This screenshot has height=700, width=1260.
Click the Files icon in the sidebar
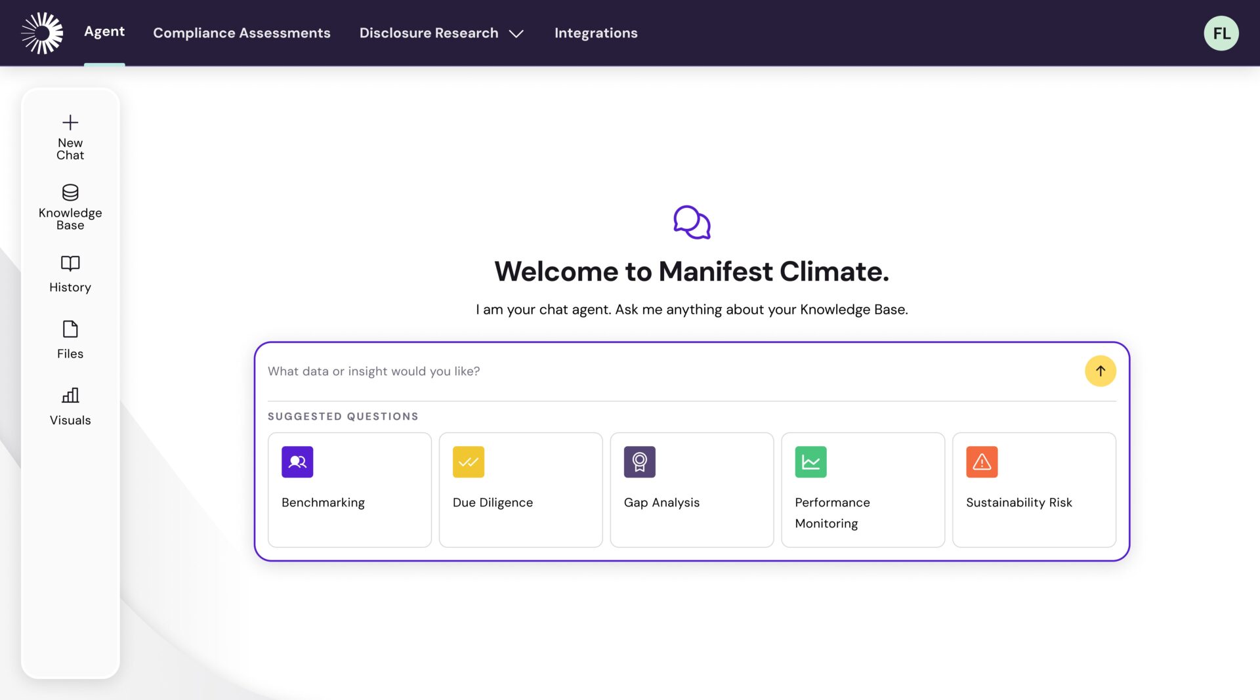(70, 339)
